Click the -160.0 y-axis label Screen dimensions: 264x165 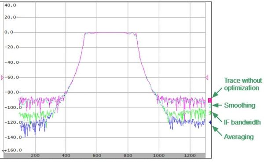pyautogui.click(x=14, y=150)
